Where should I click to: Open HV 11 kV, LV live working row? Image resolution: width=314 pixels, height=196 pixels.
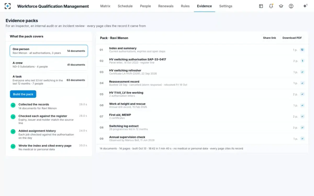202,94
